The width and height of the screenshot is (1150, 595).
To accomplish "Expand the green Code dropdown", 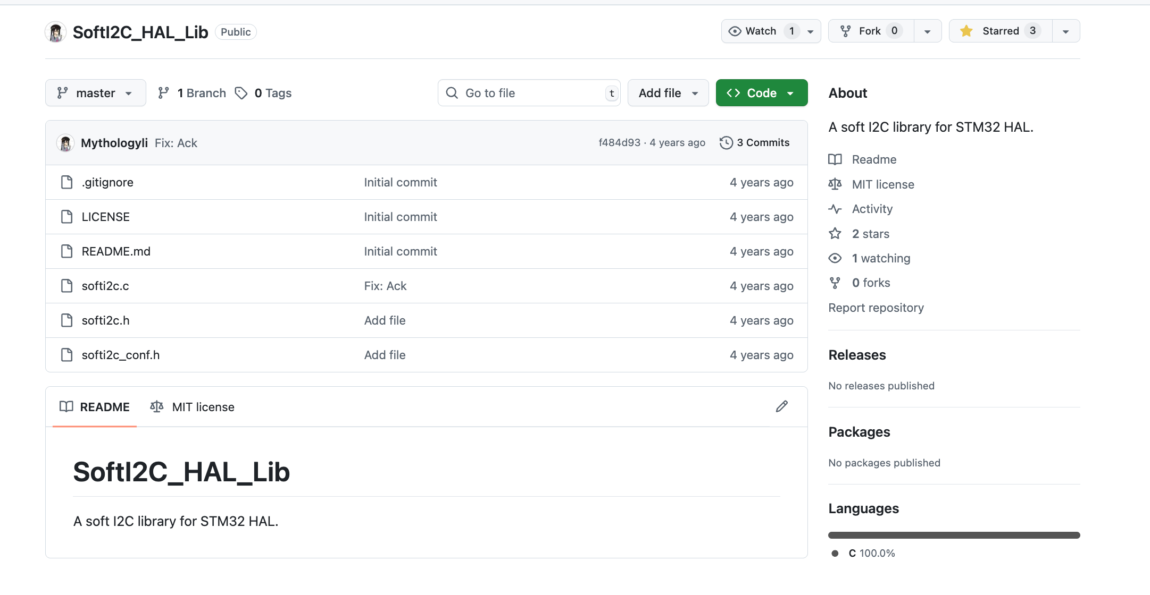I will [x=761, y=93].
